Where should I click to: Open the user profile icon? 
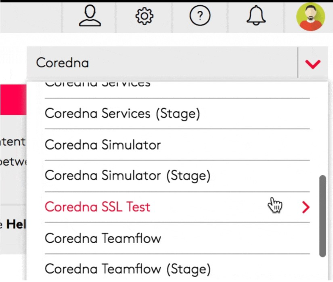tap(90, 16)
